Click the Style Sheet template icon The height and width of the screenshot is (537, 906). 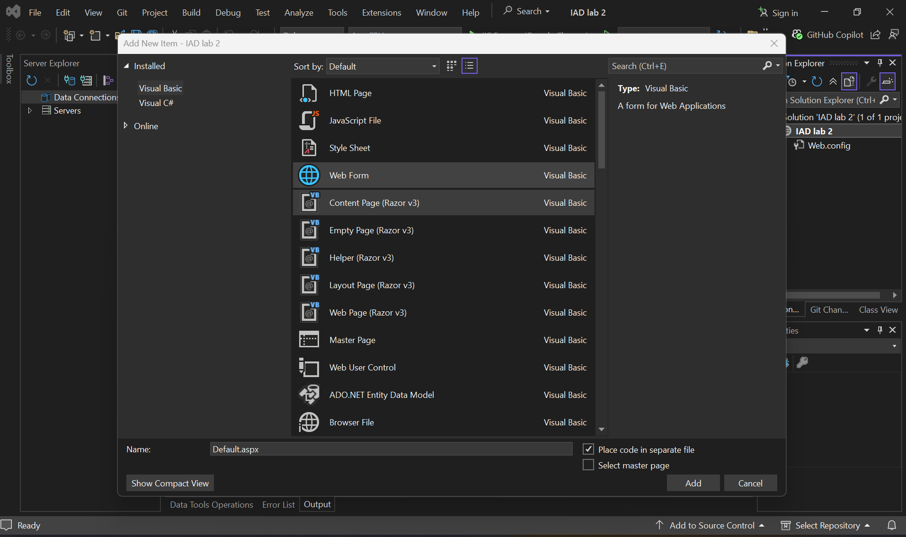[x=309, y=148]
